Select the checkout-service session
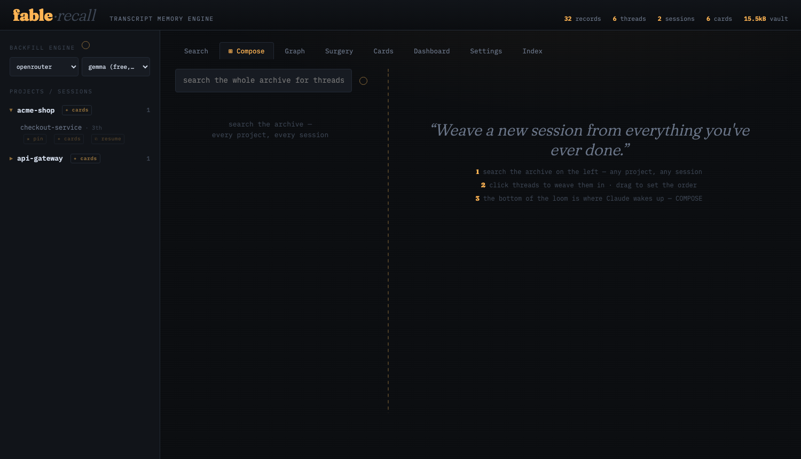Image resolution: width=801 pixels, height=459 pixels. point(51,128)
